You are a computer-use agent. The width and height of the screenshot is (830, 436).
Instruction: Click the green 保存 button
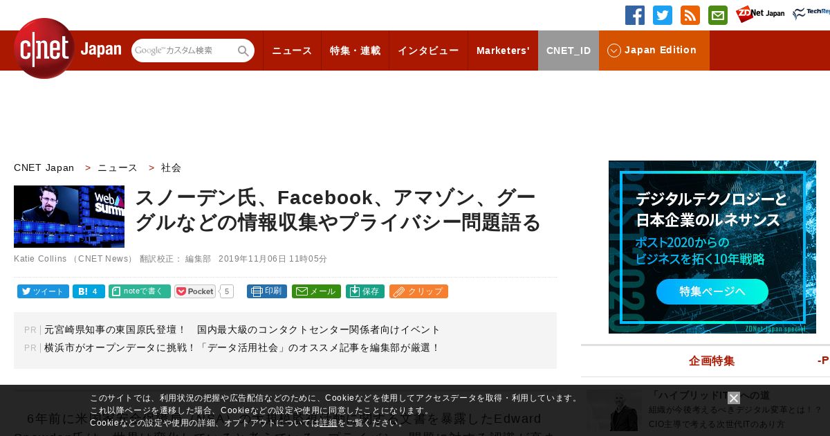pos(365,291)
